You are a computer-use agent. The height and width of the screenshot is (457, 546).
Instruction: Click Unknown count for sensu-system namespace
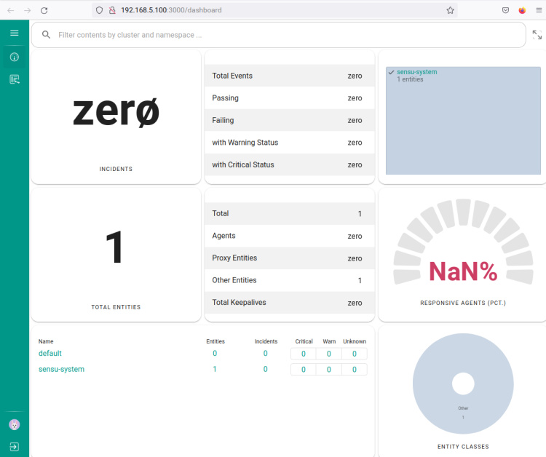pyautogui.click(x=354, y=370)
